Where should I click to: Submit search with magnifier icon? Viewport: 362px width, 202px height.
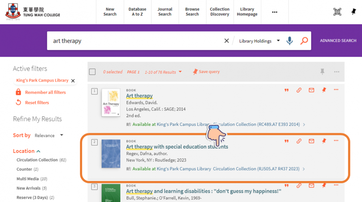coord(304,41)
